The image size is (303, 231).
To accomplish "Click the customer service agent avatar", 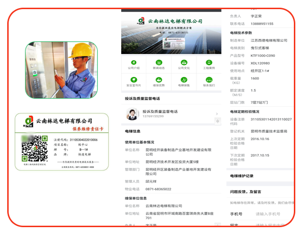I will [131, 114].
